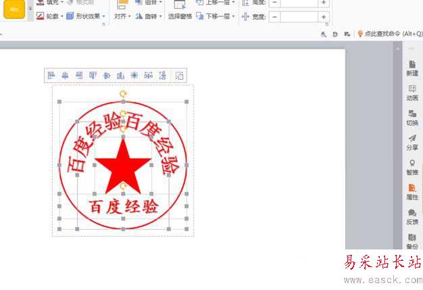Viewport: 423px width, 290px height.
Task: Open 智推 in the right sidebar
Action: 412,168
